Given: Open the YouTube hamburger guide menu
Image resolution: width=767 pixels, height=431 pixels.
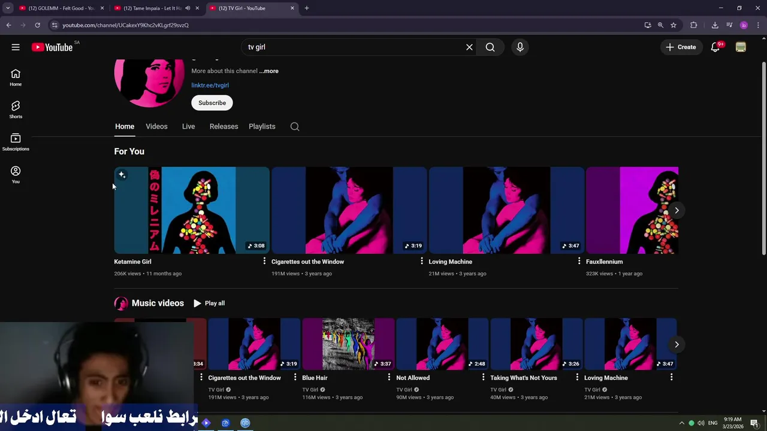Looking at the screenshot, I should [16, 47].
